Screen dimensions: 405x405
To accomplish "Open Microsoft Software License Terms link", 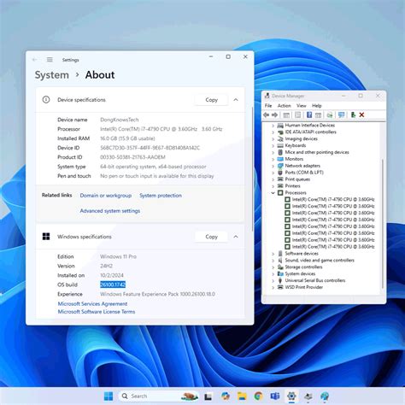I will (x=97, y=312).
